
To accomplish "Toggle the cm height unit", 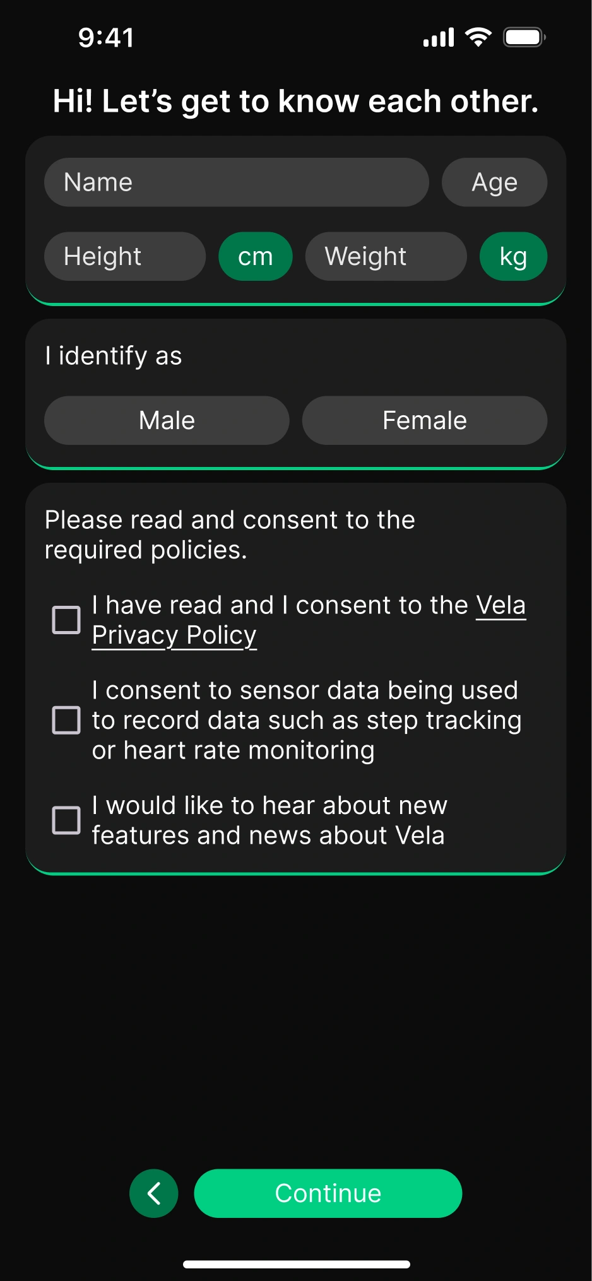I will tap(256, 257).
